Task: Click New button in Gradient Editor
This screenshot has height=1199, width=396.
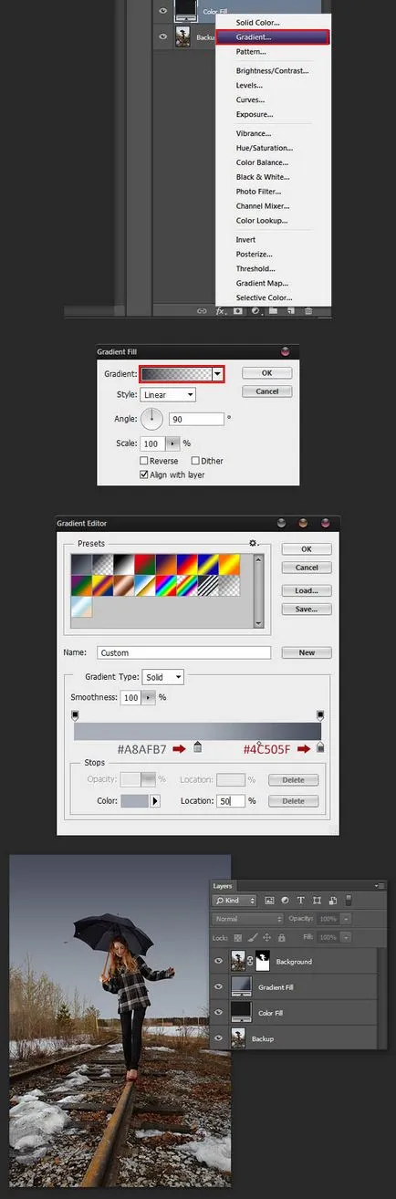Action: (307, 652)
